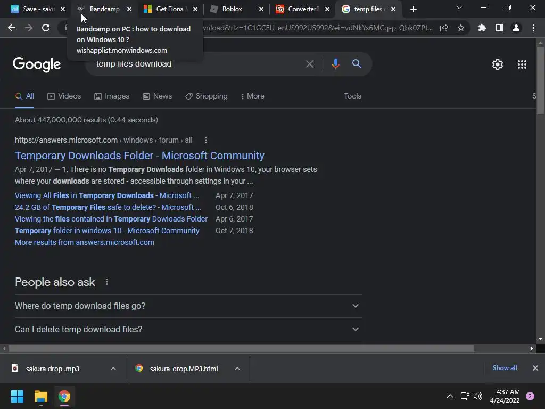The height and width of the screenshot is (409, 545).
Task: Open Temporary Downloads Folder - Microsoft Community result
Action: coord(140,156)
